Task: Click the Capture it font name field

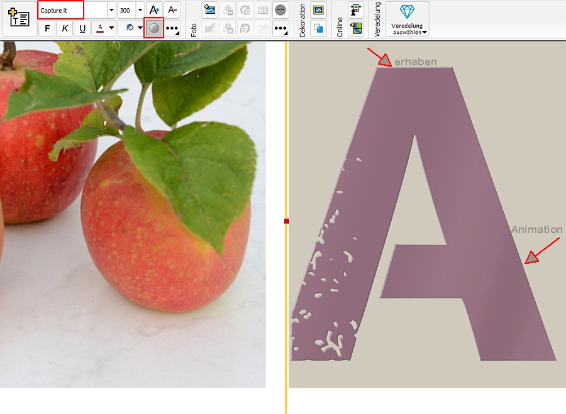Action: (60, 10)
